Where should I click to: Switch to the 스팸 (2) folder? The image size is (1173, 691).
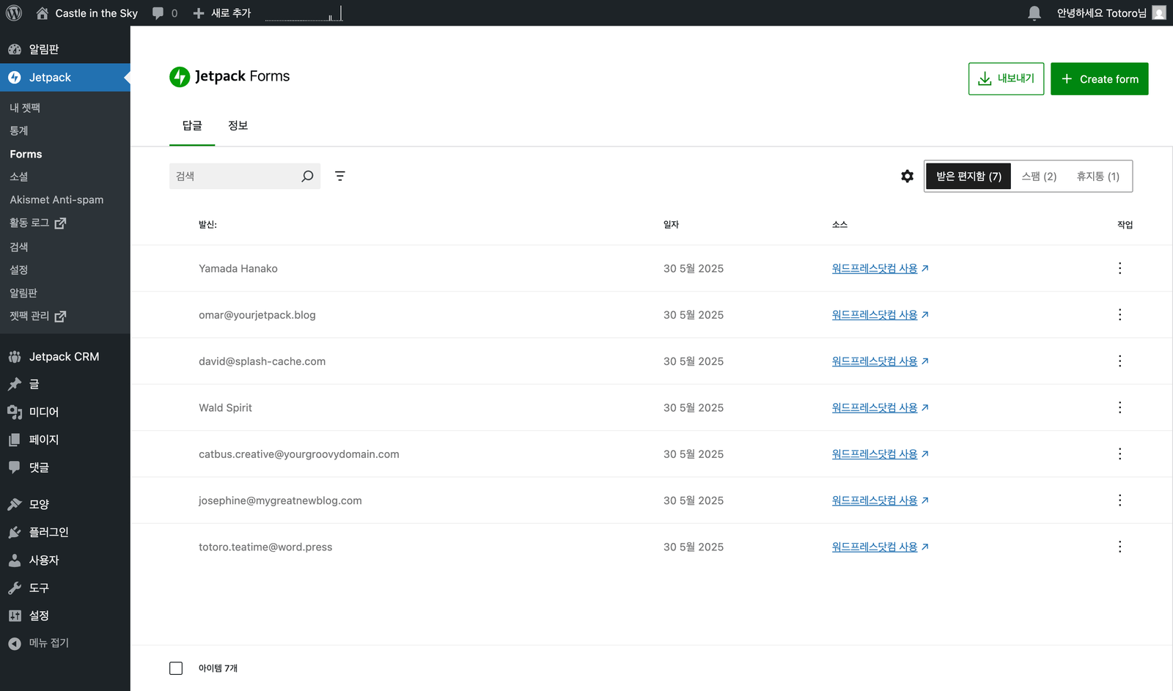pos(1039,177)
